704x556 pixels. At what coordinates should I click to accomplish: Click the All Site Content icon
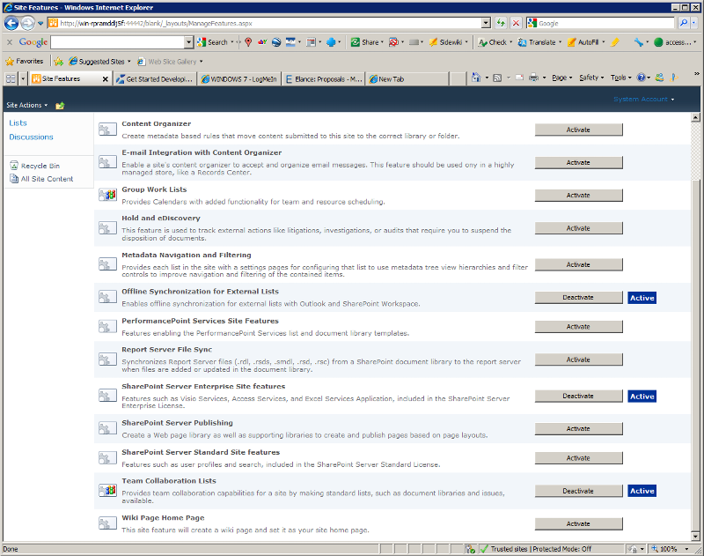coord(14,179)
